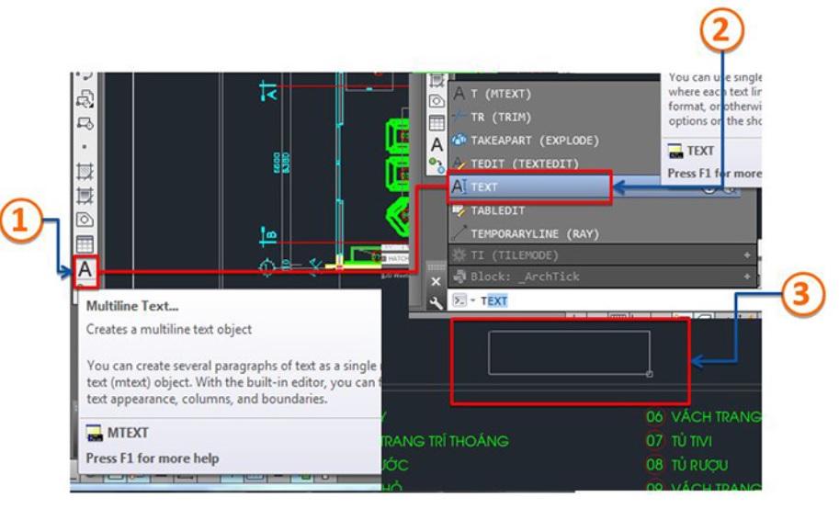Click the '06 VÁCH TRANG' drawing label

tap(703, 416)
